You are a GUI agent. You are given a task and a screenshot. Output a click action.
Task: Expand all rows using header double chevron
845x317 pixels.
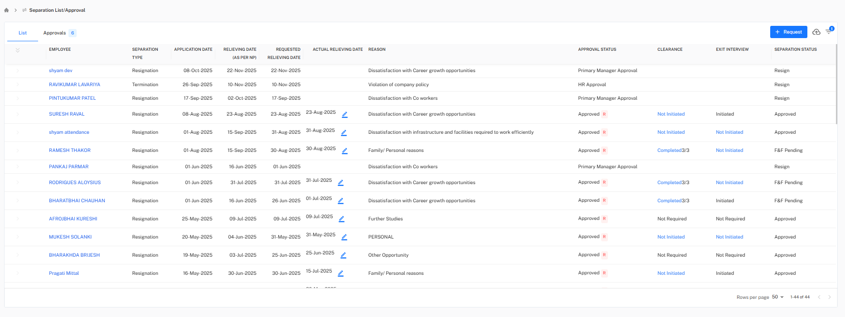(18, 50)
